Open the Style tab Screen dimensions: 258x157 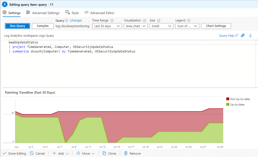72,13
